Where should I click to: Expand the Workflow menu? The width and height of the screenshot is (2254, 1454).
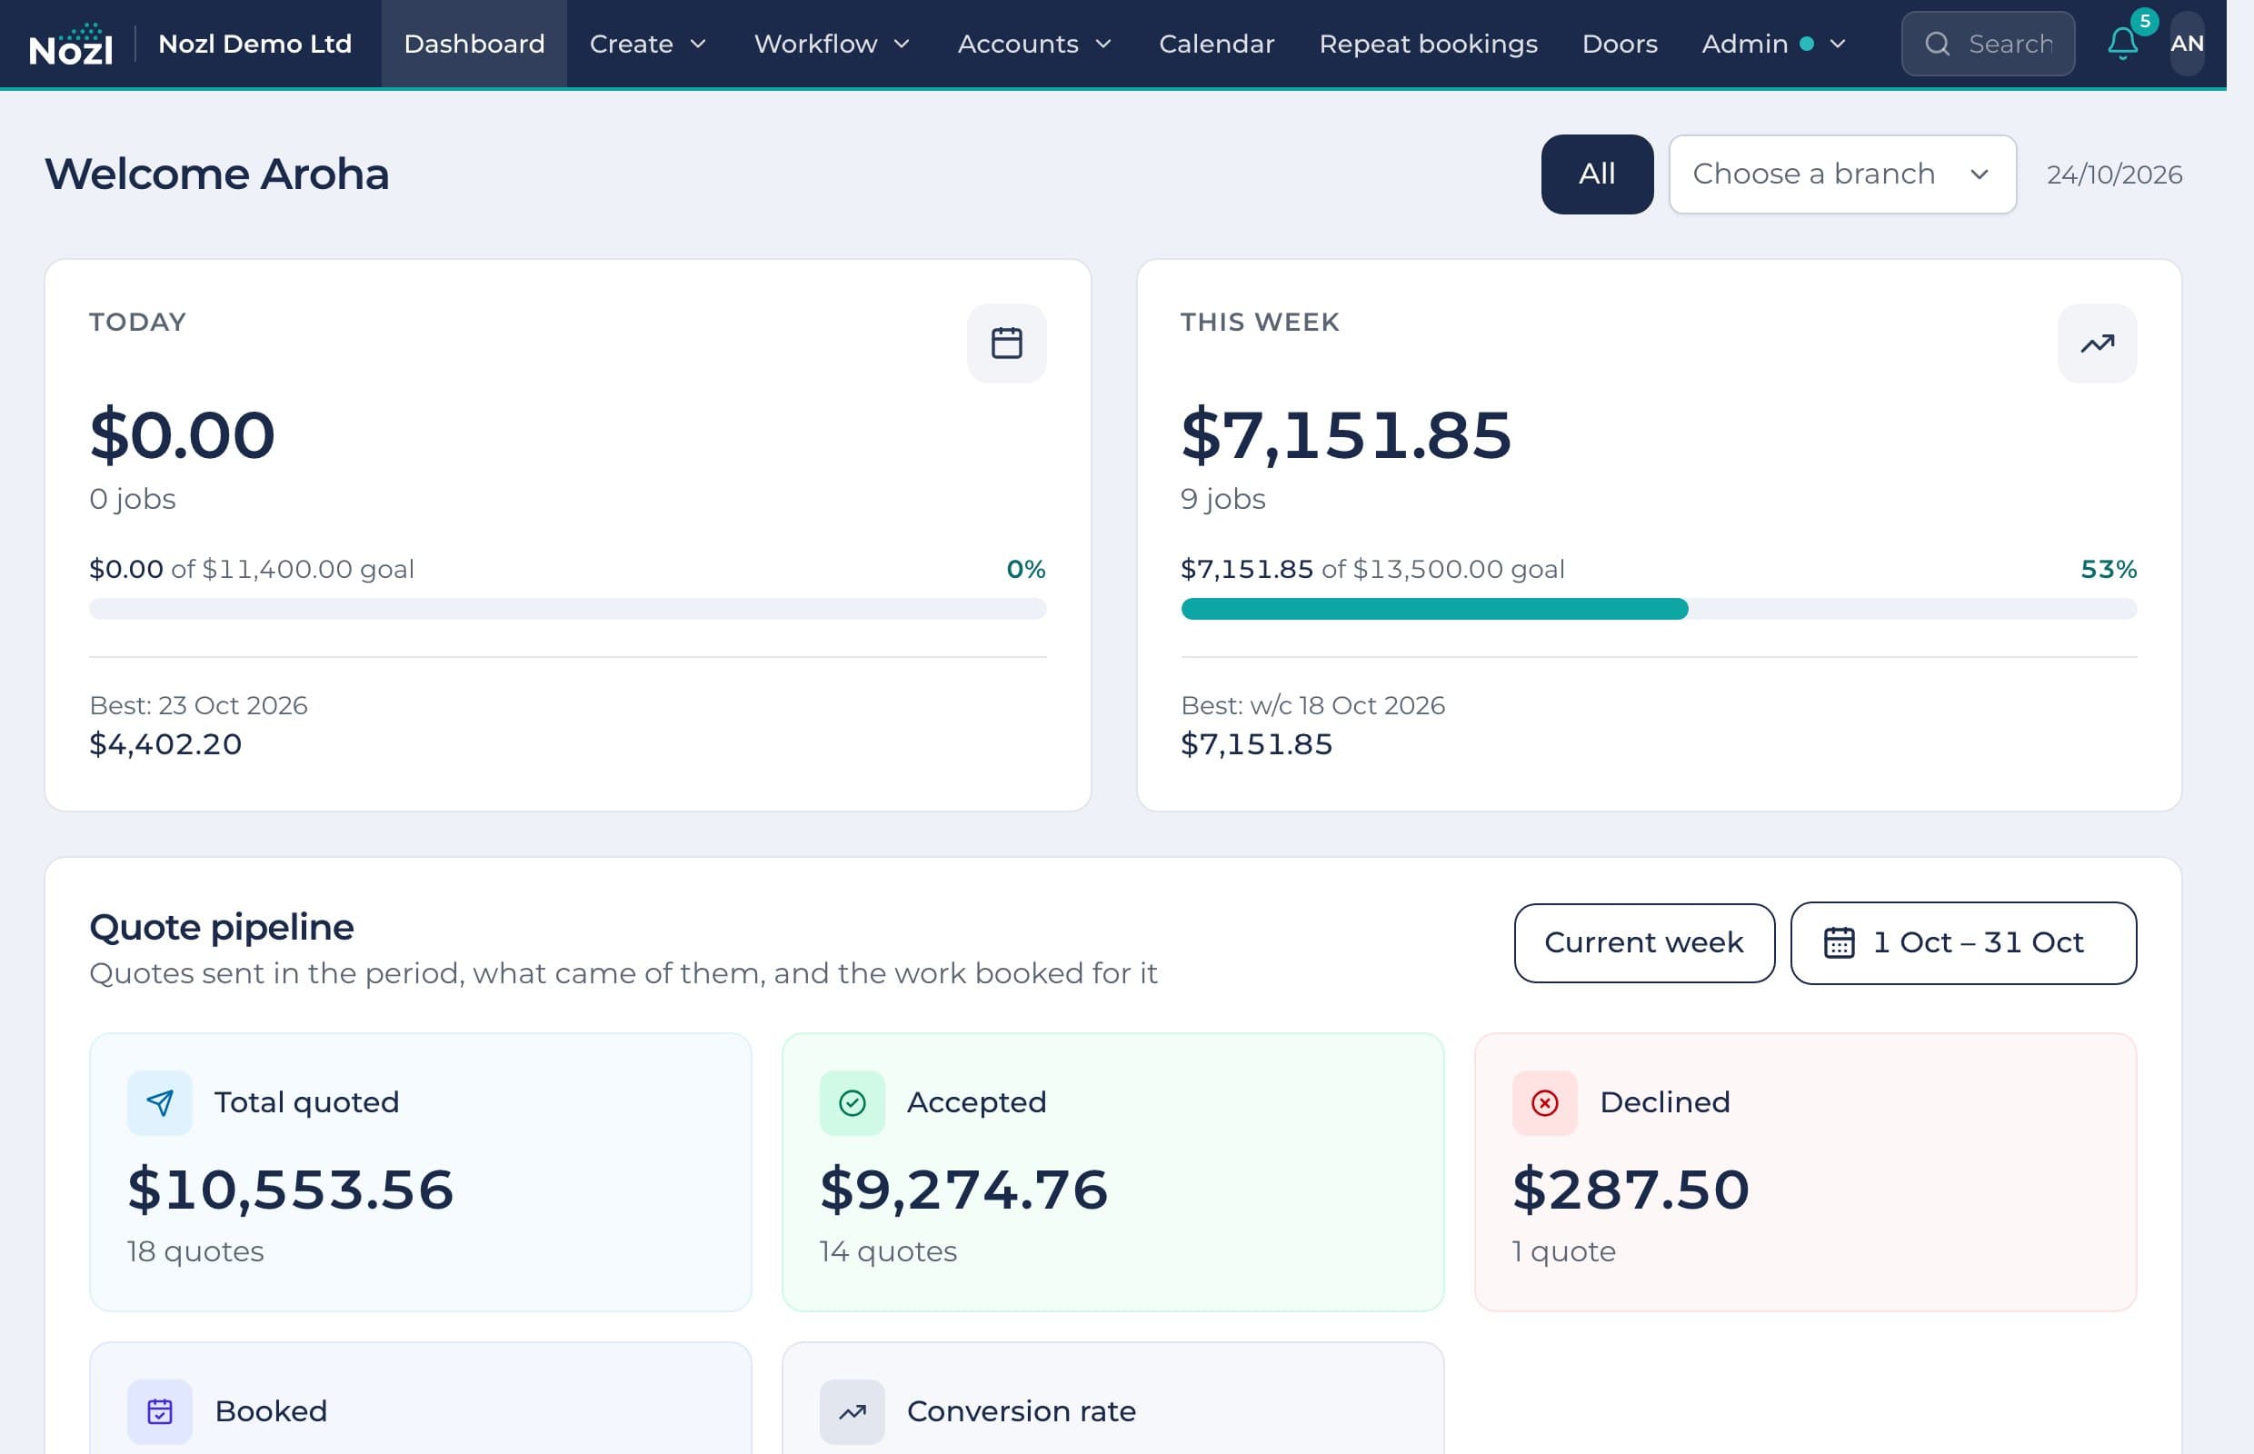pyautogui.click(x=832, y=44)
